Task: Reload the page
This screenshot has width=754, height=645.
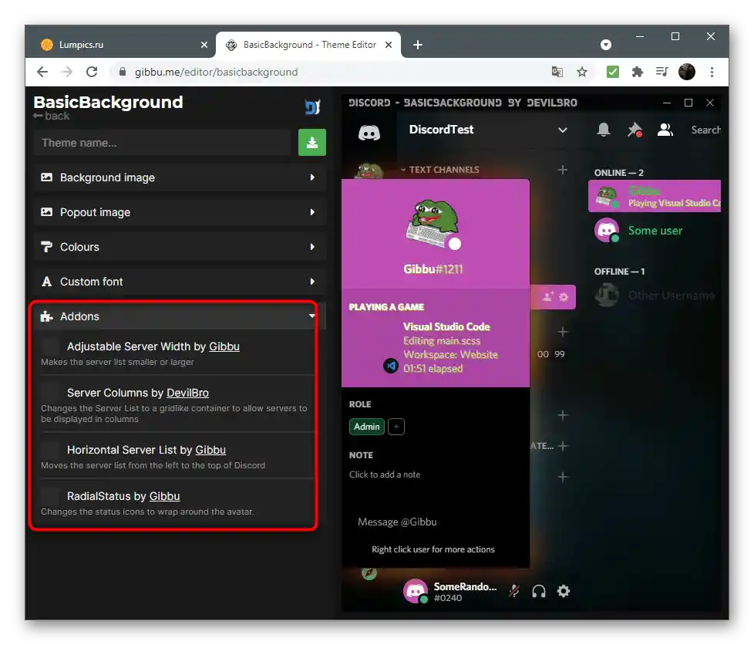Action: pos(92,72)
